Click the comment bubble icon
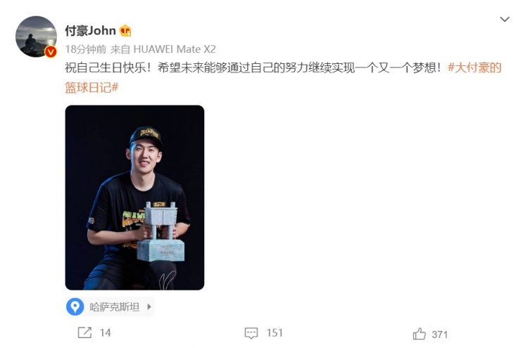528x348 pixels. [x=251, y=333]
